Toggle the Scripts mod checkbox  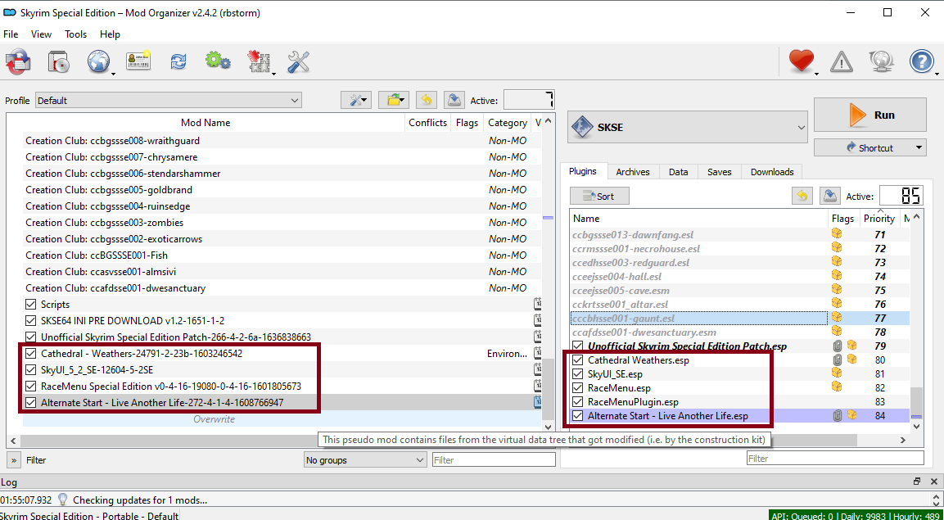(31, 305)
